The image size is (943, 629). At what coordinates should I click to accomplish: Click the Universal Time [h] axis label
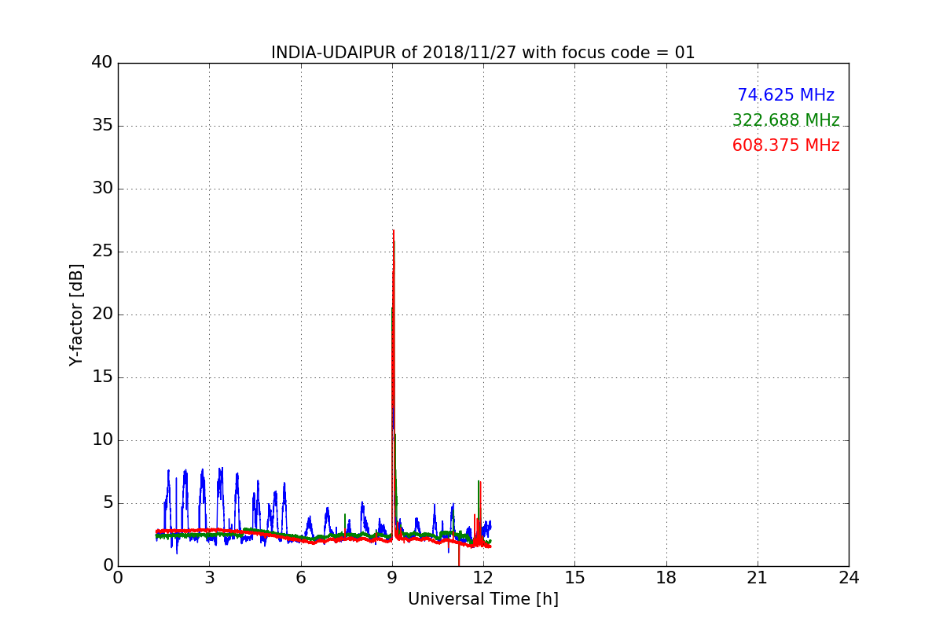[483, 599]
